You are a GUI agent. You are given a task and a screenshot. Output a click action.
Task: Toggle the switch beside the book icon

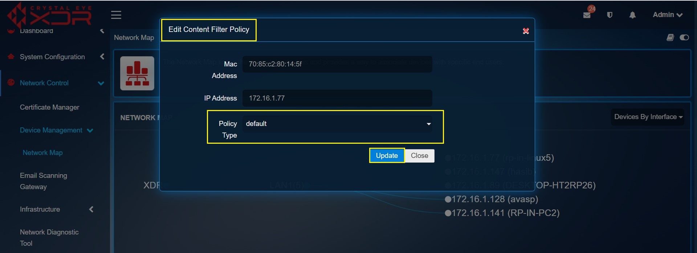point(684,37)
